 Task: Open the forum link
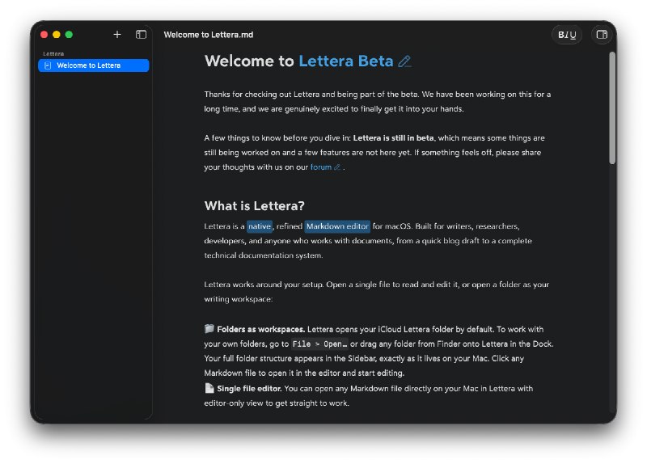[x=320, y=167]
